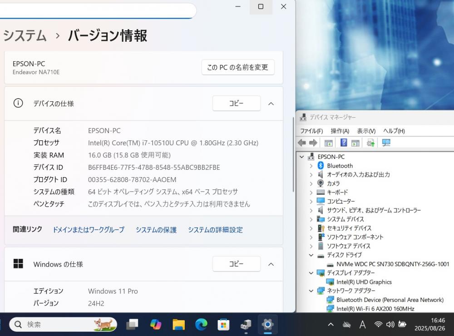Viewport: 454px width, 336px height.
Task: Click the Forward arrow in Device Manager toolbar
Action: click(x=313, y=143)
